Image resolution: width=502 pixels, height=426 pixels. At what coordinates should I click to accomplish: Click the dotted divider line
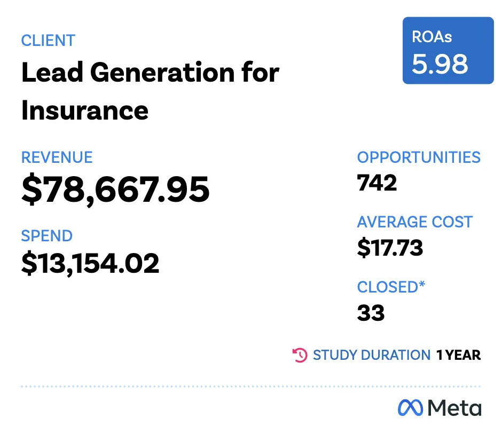(251, 386)
